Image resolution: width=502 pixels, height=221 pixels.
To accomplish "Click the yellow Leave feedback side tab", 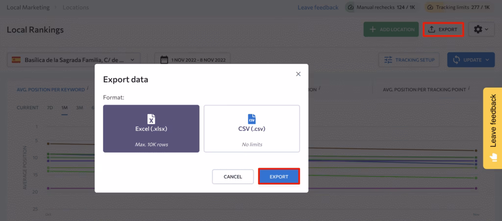I will point(492,128).
